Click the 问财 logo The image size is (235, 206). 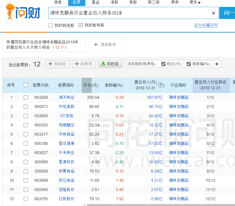(x=23, y=11)
